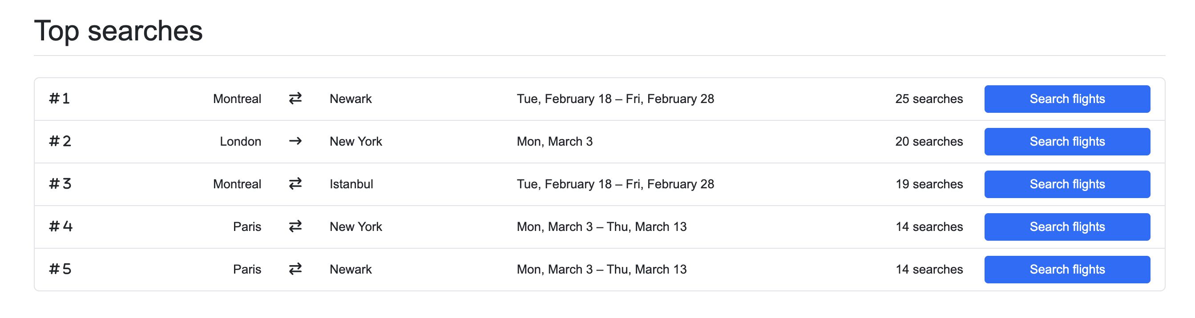Click the '19 searches' count
Screen dimensions: 1195x318
coord(928,184)
